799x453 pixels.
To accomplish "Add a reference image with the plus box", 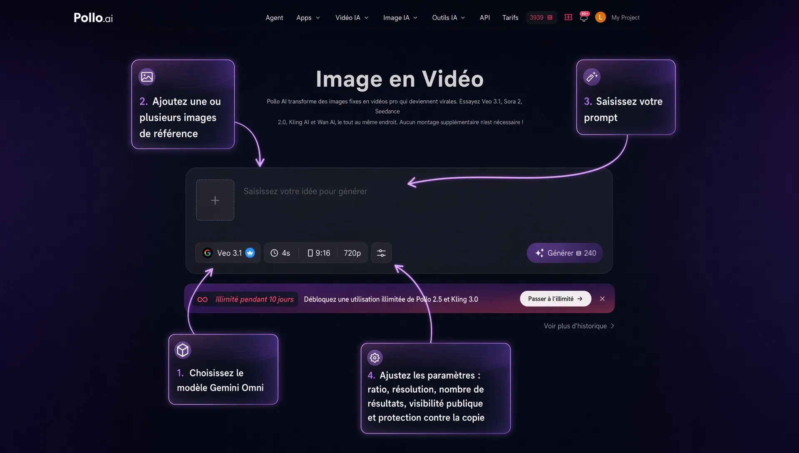I will pyautogui.click(x=215, y=200).
